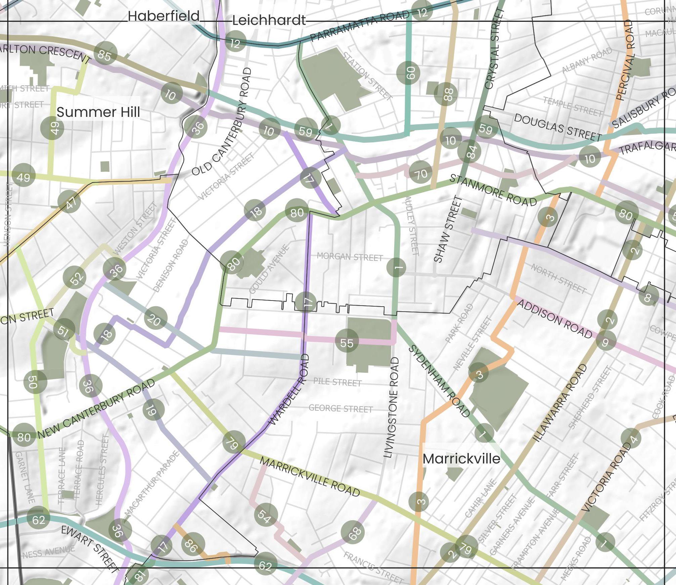Select the Leichhardt suburb label
676x585 pixels.
pos(269,21)
